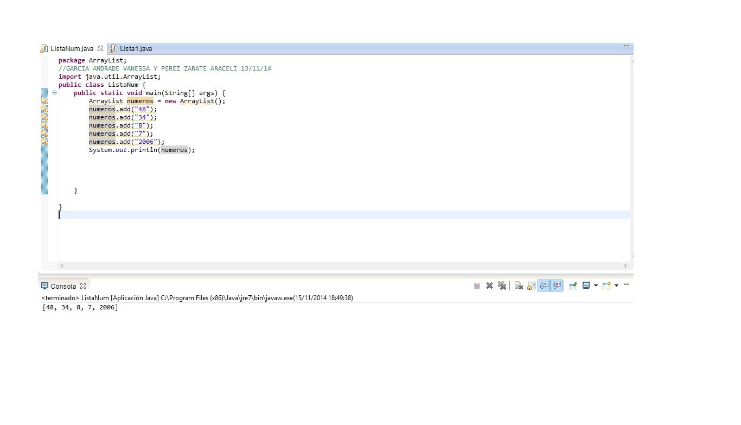Close the Consola view tab
Screen dimensions: 741x425
(x=83, y=286)
